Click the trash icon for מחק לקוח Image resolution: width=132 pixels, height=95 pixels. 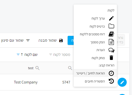tap(111, 58)
